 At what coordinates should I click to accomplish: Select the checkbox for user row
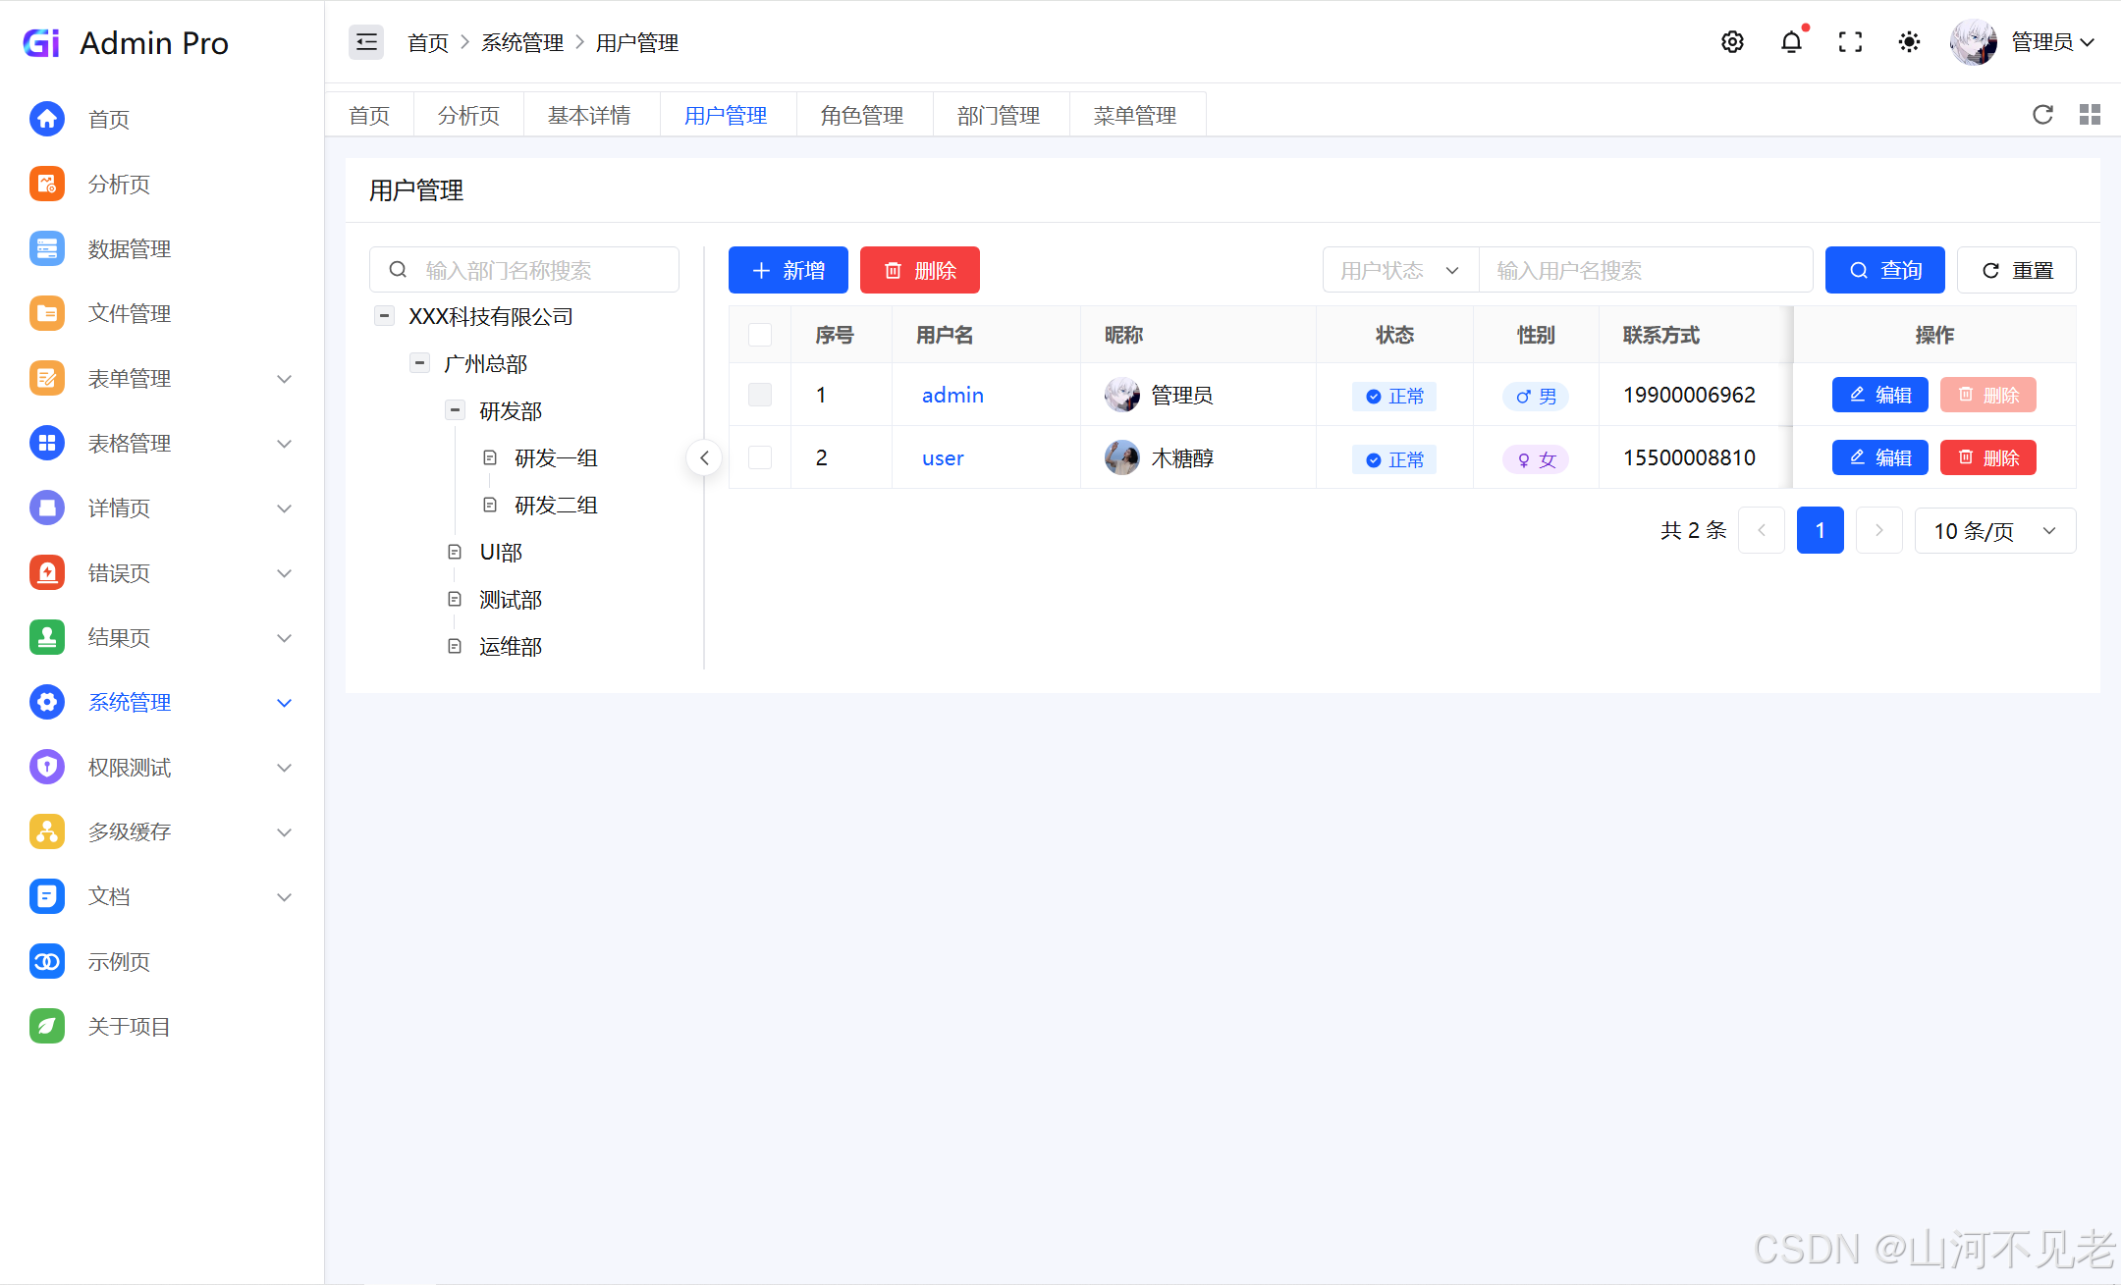click(x=760, y=457)
